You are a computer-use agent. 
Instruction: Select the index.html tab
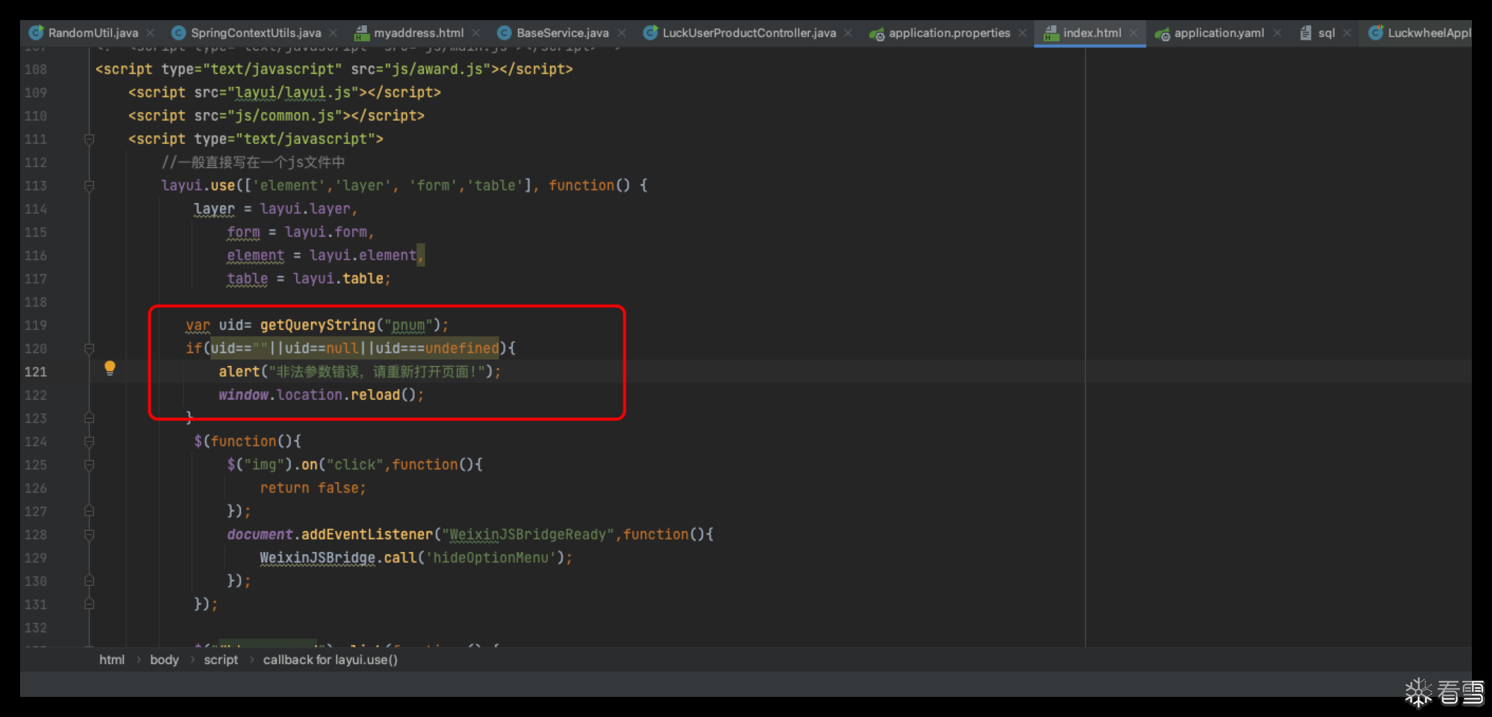tap(1092, 33)
